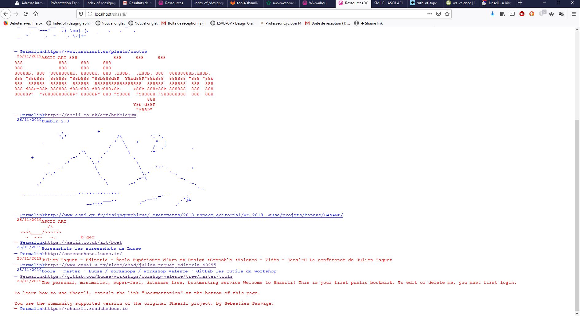Go to the Firefox home page
This screenshot has width=580, height=316.
pos(36,14)
